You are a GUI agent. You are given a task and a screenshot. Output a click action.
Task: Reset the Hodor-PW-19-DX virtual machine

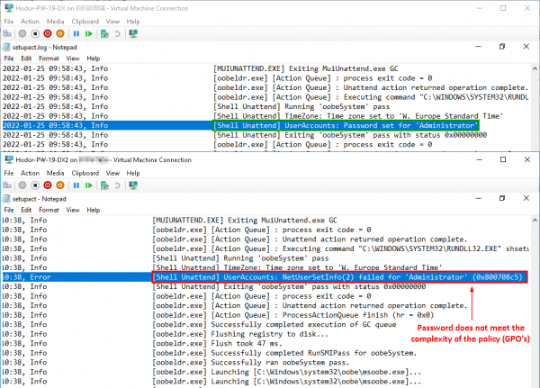[x=89, y=34]
